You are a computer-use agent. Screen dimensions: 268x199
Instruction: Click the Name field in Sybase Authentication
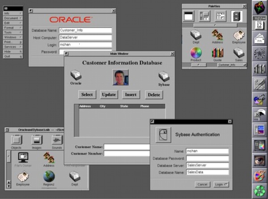click(x=207, y=151)
